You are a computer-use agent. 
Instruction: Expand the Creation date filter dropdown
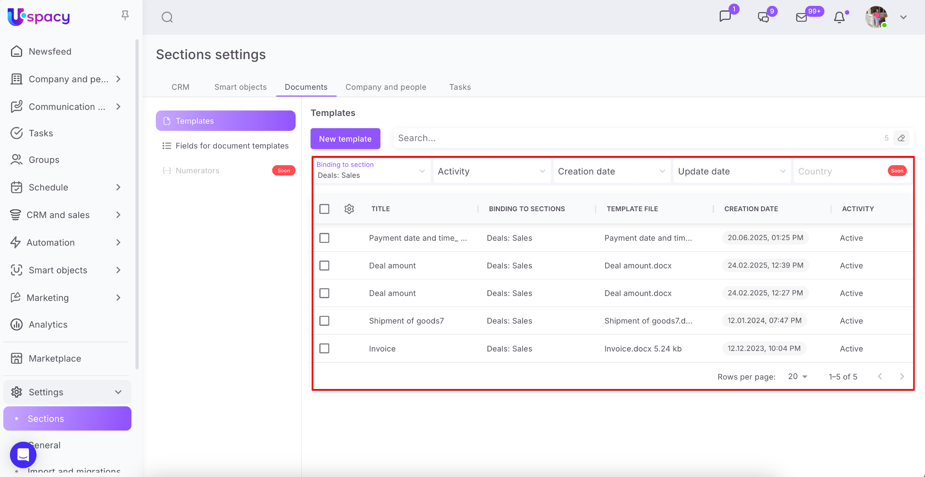(611, 171)
